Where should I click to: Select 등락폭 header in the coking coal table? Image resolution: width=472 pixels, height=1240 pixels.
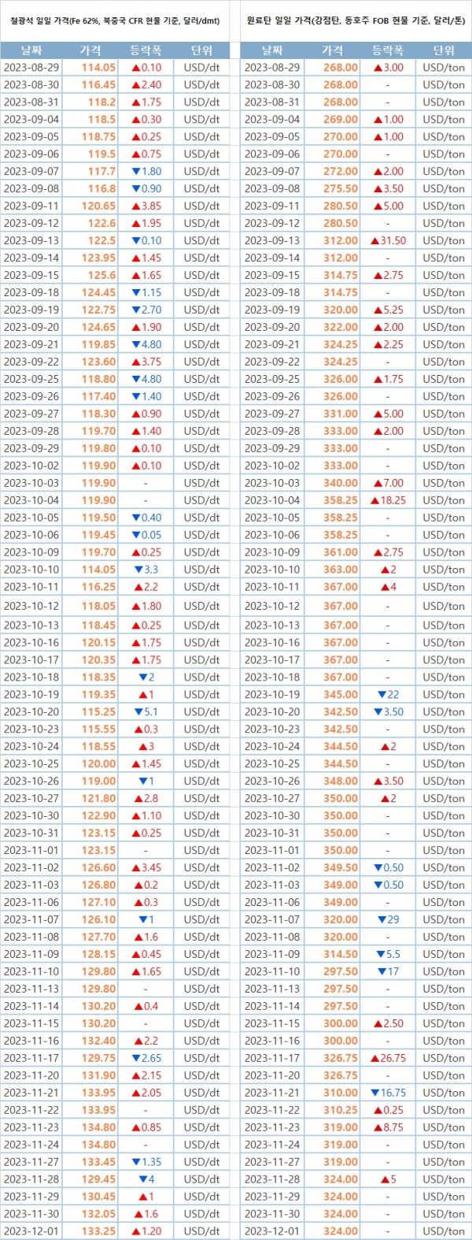(x=387, y=50)
